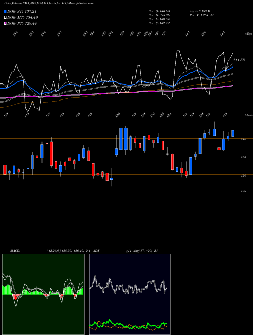Click the 'Pre C: 142.92' close value
This screenshot has width=253, height=335.
(x=159, y=23)
